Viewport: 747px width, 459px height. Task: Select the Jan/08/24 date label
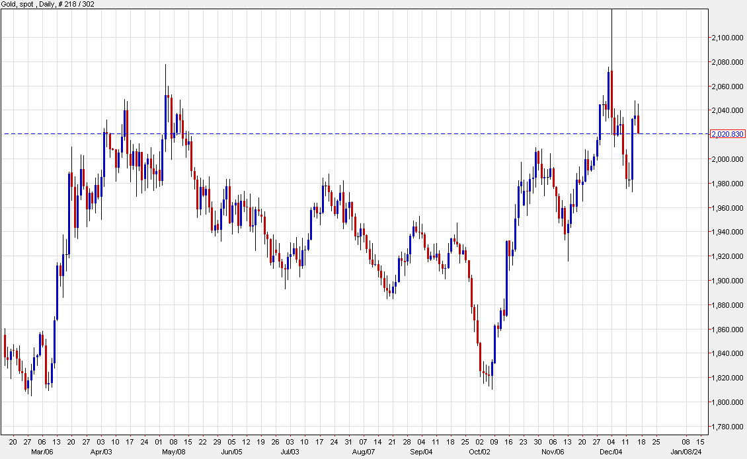tap(688, 452)
